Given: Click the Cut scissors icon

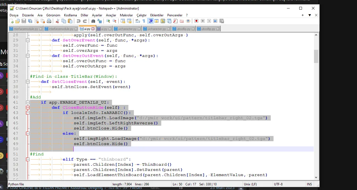Looking at the screenshot, I should 57,21.
